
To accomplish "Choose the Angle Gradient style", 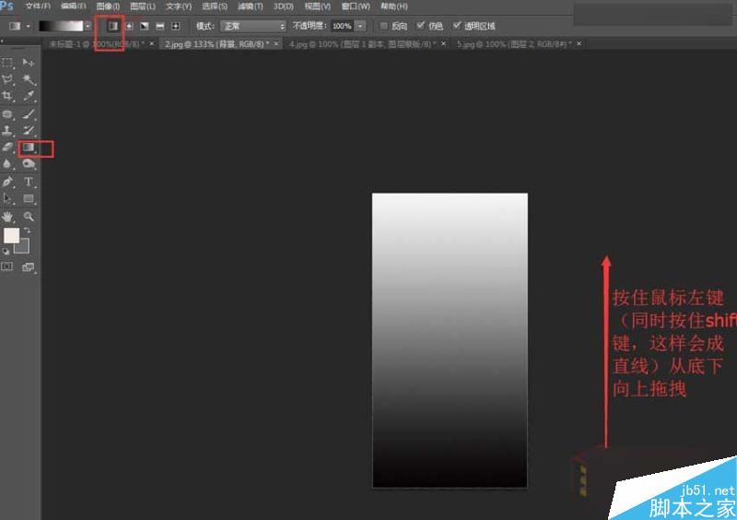I will [x=145, y=26].
